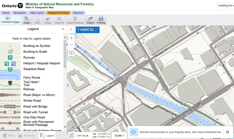
Task: Click 'Refer to Help for Legend details'
Action: tap(31, 39)
